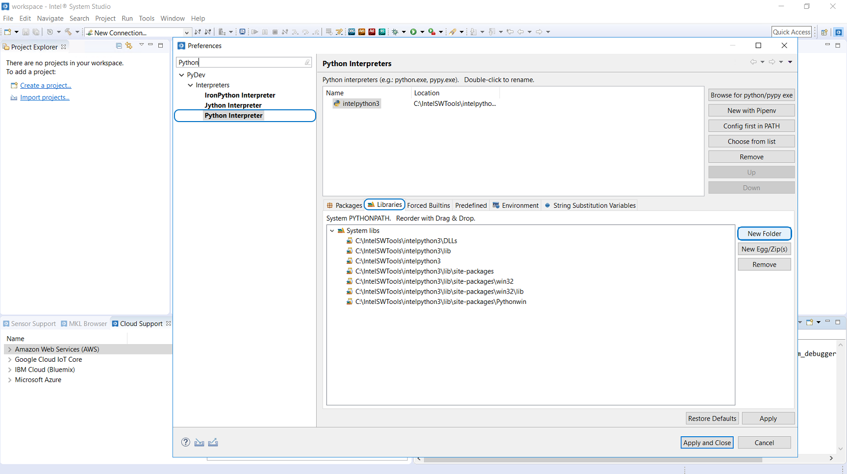Open the Run button dropdown arrow

(422, 32)
